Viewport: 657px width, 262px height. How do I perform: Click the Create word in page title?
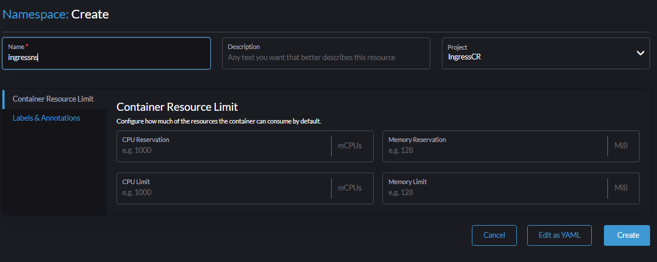coord(90,14)
